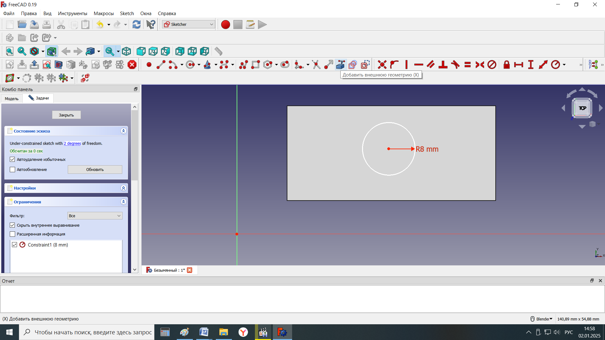Apply lock constraint
Image resolution: width=605 pixels, height=340 pixels.
[x=506, y=65]
